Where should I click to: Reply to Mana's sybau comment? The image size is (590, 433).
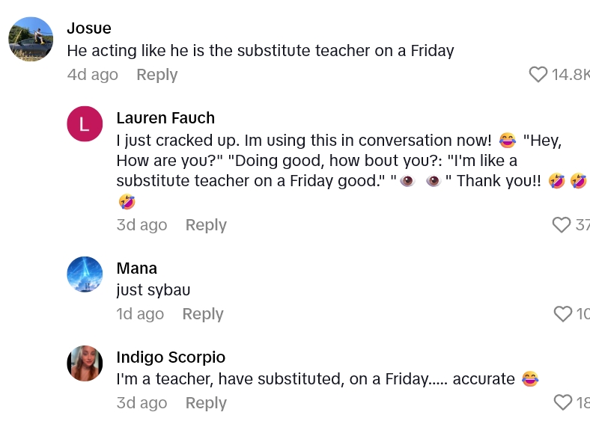203,314
